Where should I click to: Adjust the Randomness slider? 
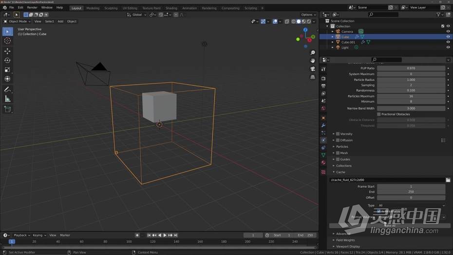[x=411, y=91]
